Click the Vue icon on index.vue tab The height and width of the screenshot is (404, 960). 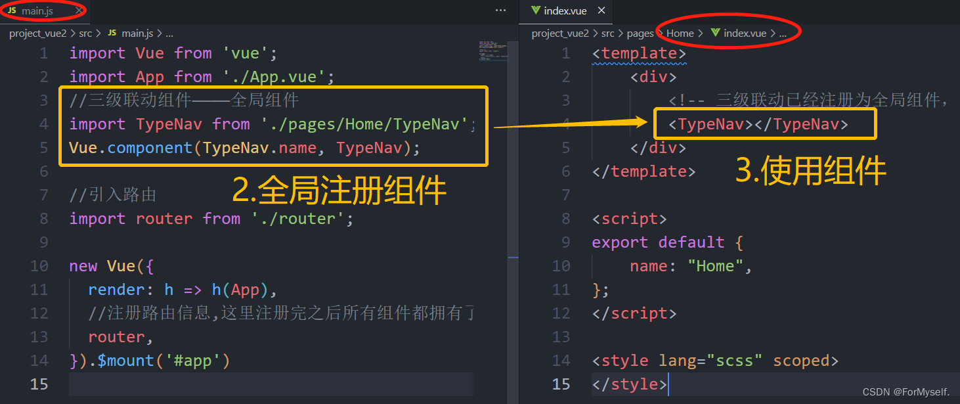[x=536, y=10]
